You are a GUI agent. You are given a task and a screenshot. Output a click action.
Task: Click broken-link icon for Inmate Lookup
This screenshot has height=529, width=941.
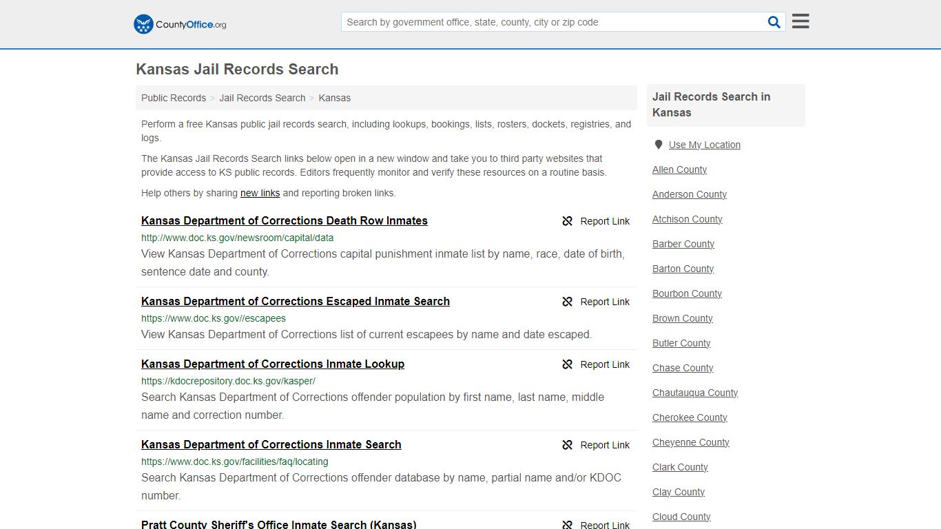(x=568, y=364)
